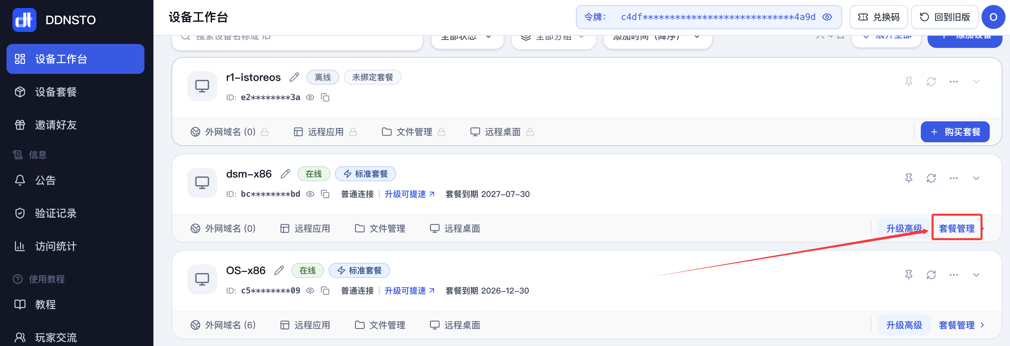Copy the r1-istoreos device ID
The height and width of the screenshot is (346, 1010).
(325, 97)
